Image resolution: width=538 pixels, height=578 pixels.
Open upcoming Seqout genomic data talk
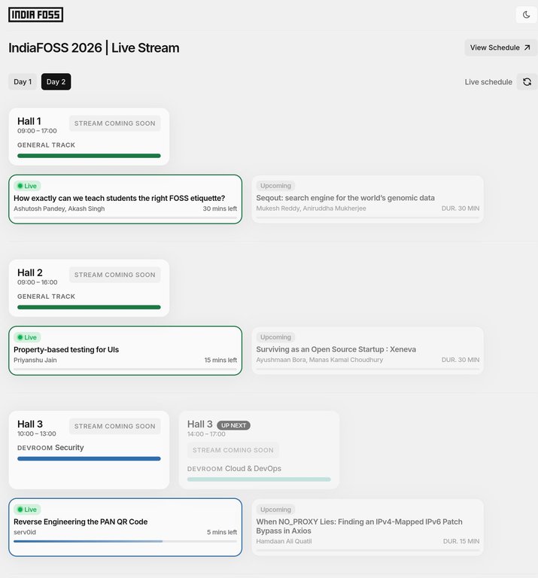pyautogui.click(x=367, y=199)
